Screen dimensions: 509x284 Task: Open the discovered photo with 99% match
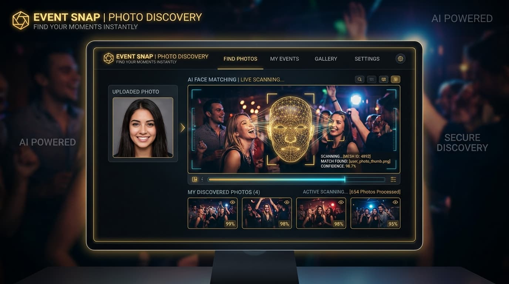[x=213, y=213]
